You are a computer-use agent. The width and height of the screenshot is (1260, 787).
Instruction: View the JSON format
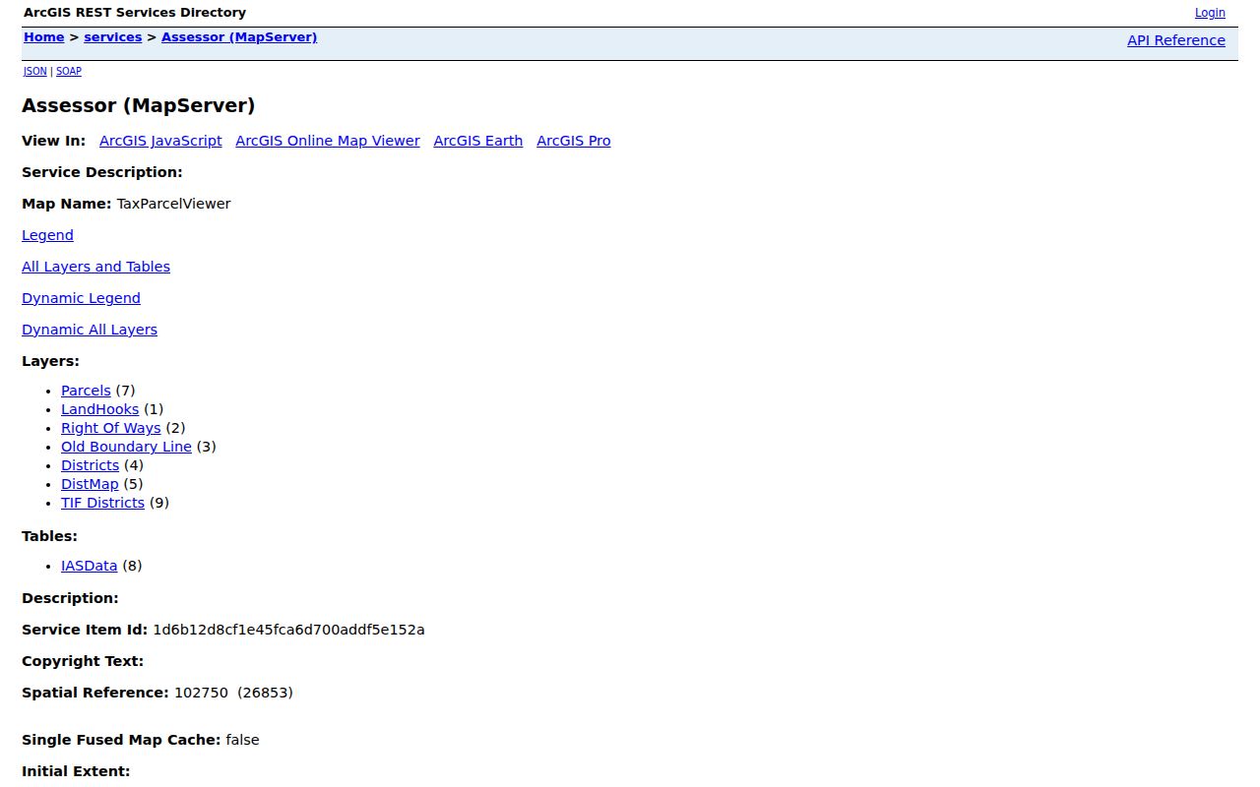point(35,71)
